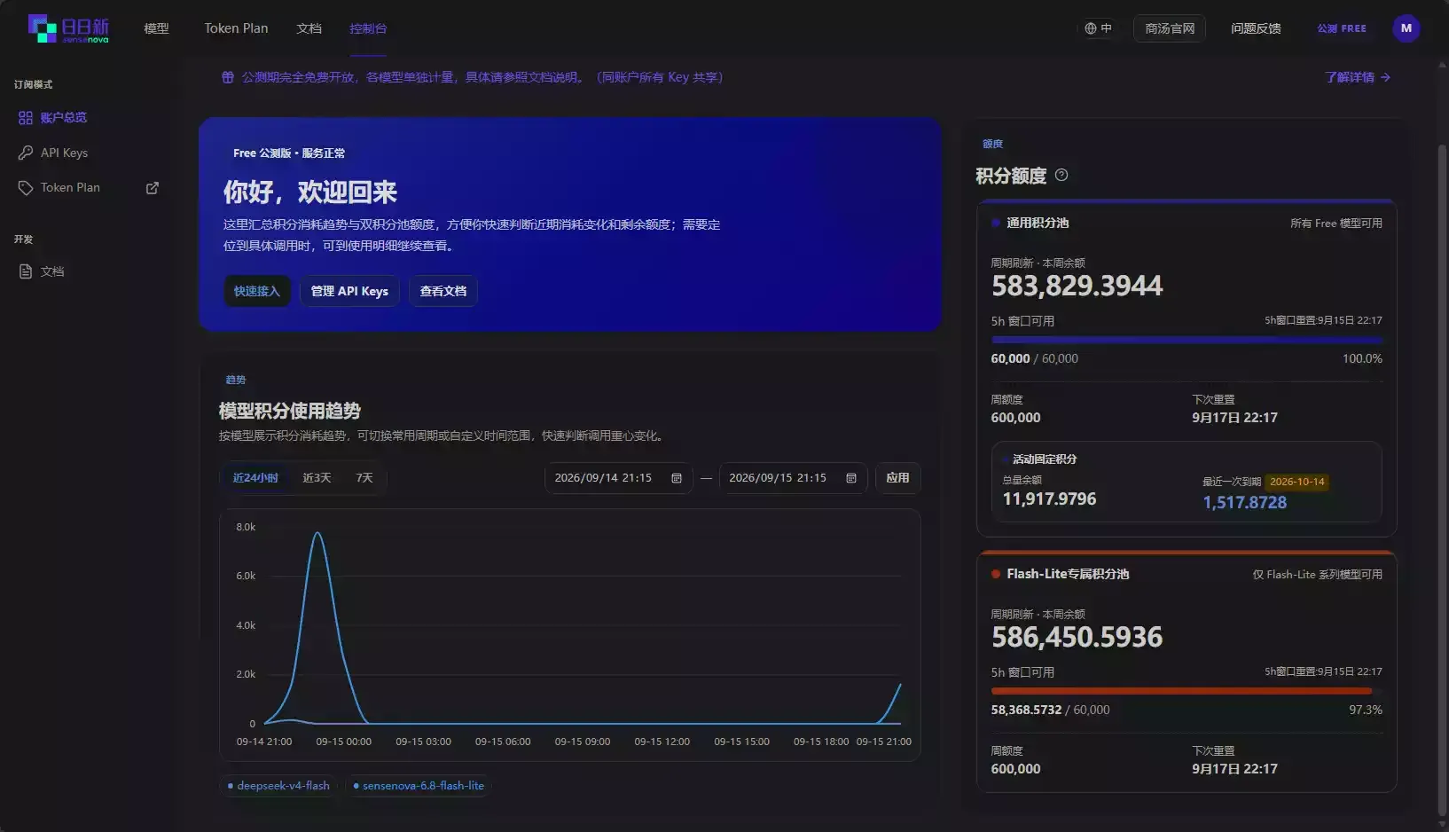
Task: Open the globe language switcher
Action: (1098, 28)
